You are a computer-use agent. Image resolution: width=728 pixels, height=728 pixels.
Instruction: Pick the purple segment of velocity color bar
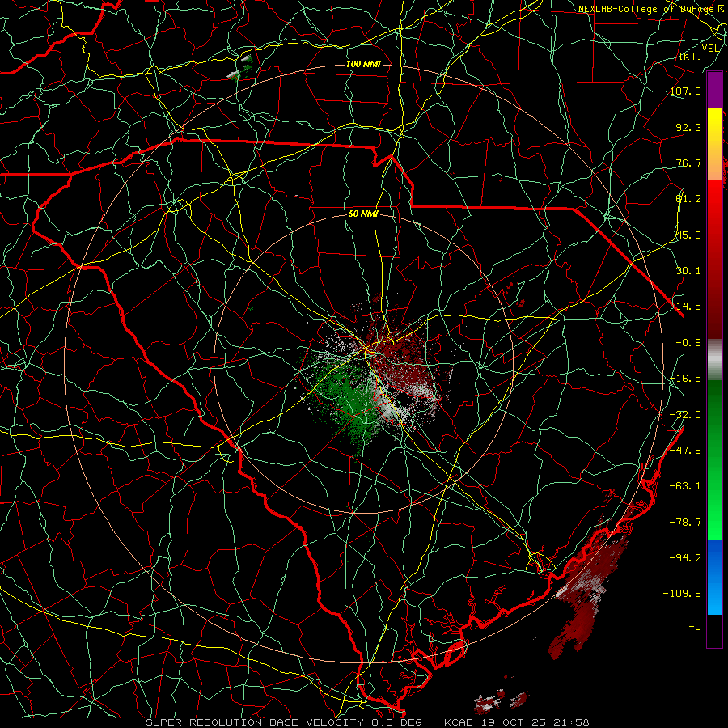(x=714, y=91)
